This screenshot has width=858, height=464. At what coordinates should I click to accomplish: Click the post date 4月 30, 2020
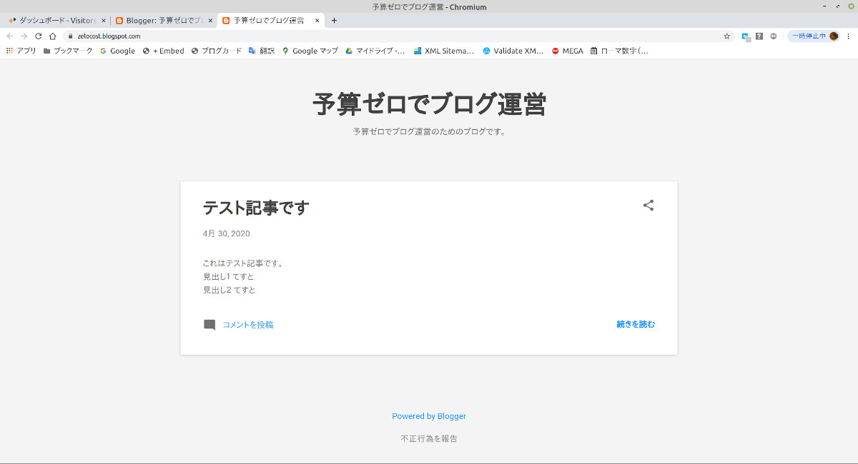pyautogui.click(x=226, y=233)
